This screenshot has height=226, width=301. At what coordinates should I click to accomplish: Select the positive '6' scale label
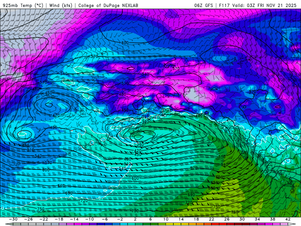pos(150,219)
